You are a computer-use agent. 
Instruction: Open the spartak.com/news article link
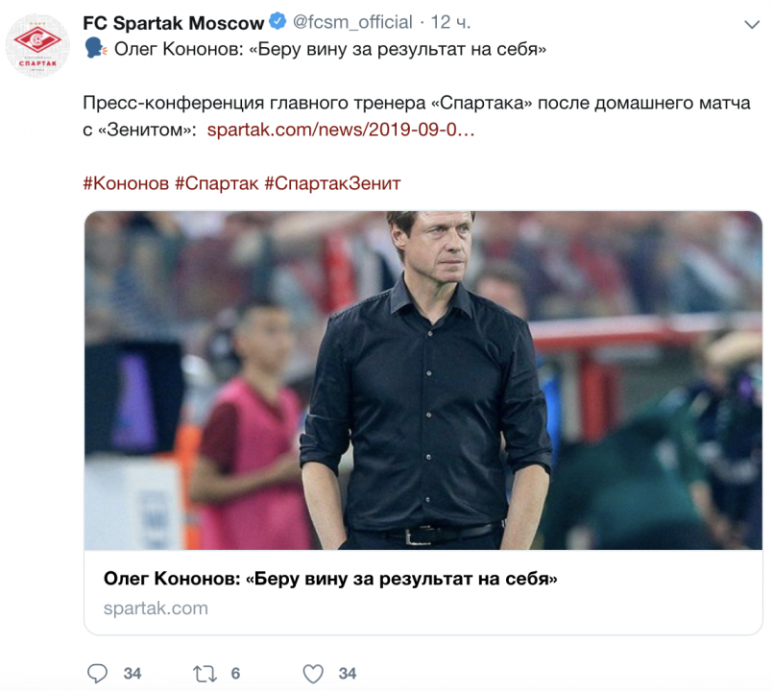tap(341, 130)
